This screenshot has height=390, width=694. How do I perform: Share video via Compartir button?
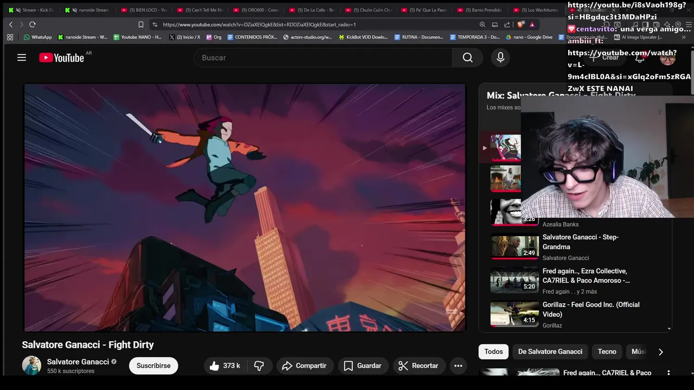(x=304, y=366)
